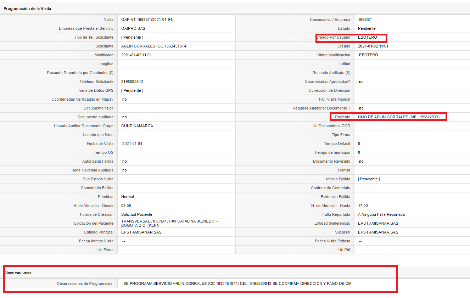Click the end hour value 17:00
The height and width of the screenshot is (298, 470).
click(x=363, y=206)
